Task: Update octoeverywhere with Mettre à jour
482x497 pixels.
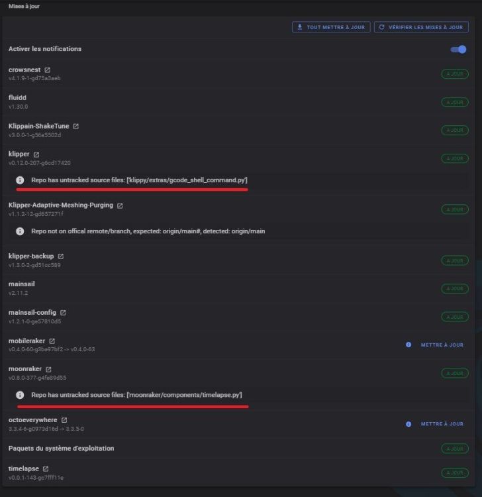Action: (442, 424)
